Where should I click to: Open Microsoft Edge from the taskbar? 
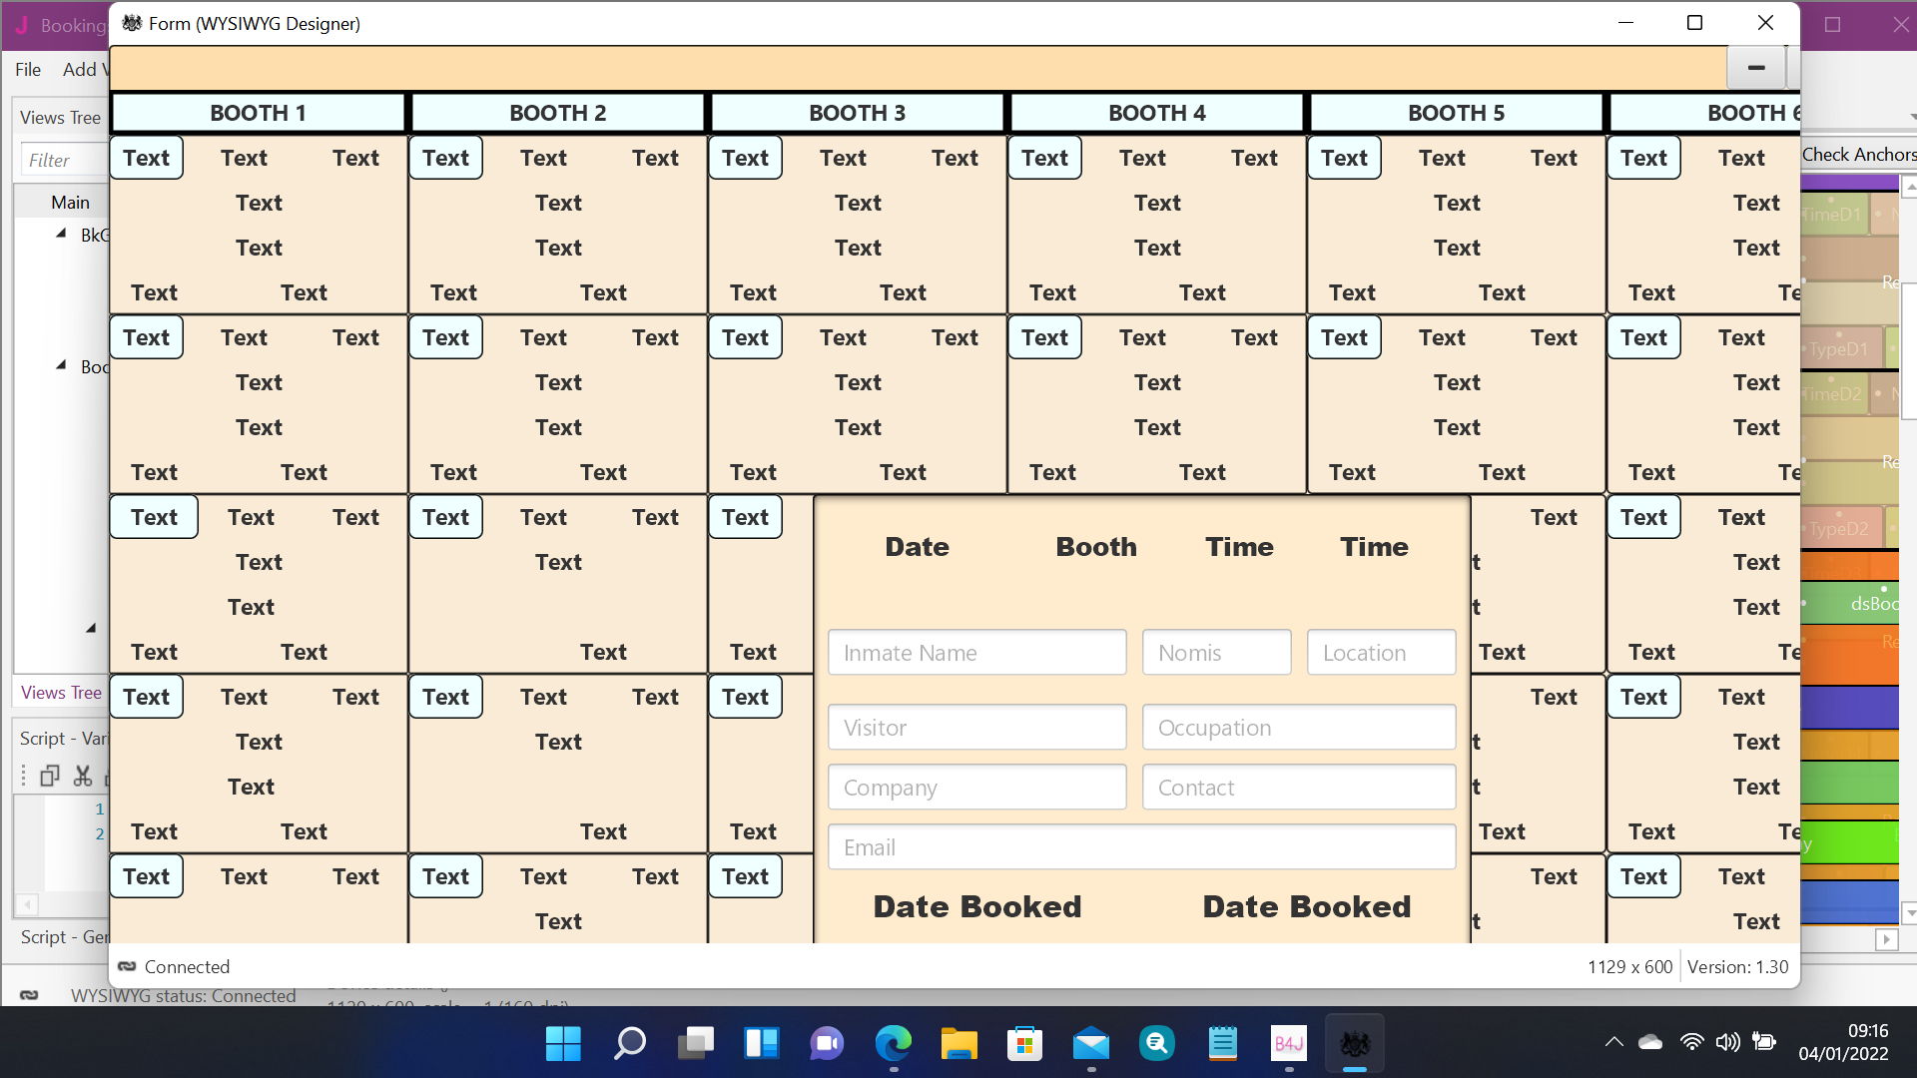point(893,1044)
